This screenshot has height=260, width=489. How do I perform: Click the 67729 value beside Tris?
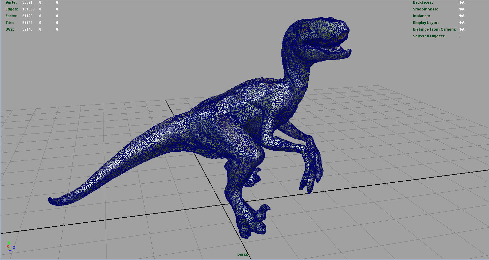pos(27,23)
